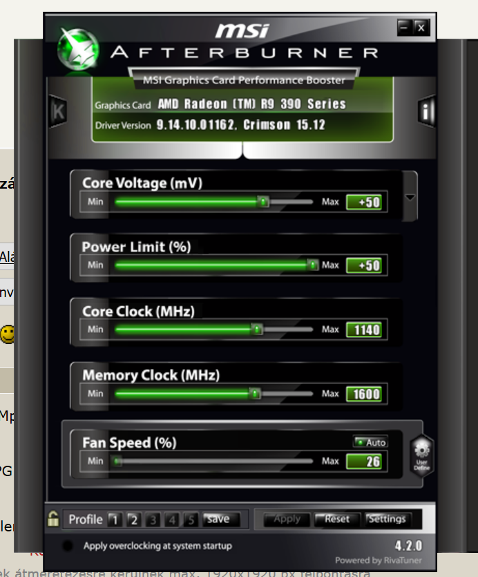Click the MSI Afterburner jet logo
Screen dimensions: 478x577
(x=78, y=49)
